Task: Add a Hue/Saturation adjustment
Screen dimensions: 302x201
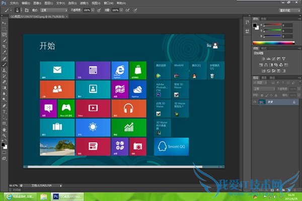Action: 261,65
